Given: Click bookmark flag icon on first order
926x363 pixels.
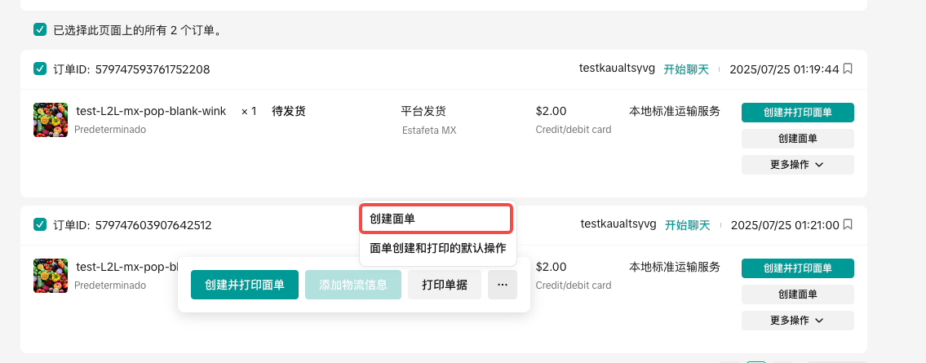Looking at the screenshot, I should click(x=848, y=69).
